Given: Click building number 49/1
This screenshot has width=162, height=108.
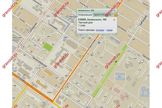Looking at the screenshot, I should tap(67, 76).
